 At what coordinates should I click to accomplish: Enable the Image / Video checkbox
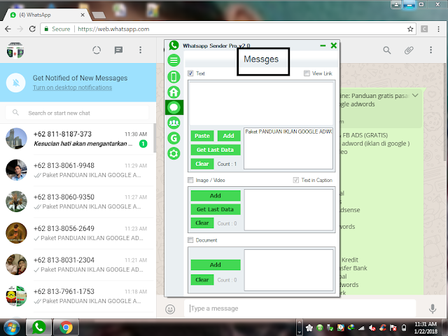pos(190,181)
